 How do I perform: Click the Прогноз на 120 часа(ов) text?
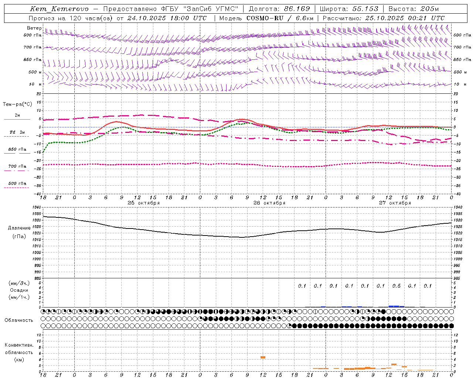pyautogui.click(x=71, y=18)
